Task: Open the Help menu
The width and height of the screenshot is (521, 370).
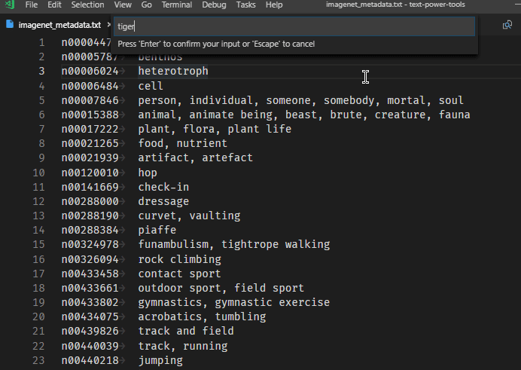Action: click(274, 5)
